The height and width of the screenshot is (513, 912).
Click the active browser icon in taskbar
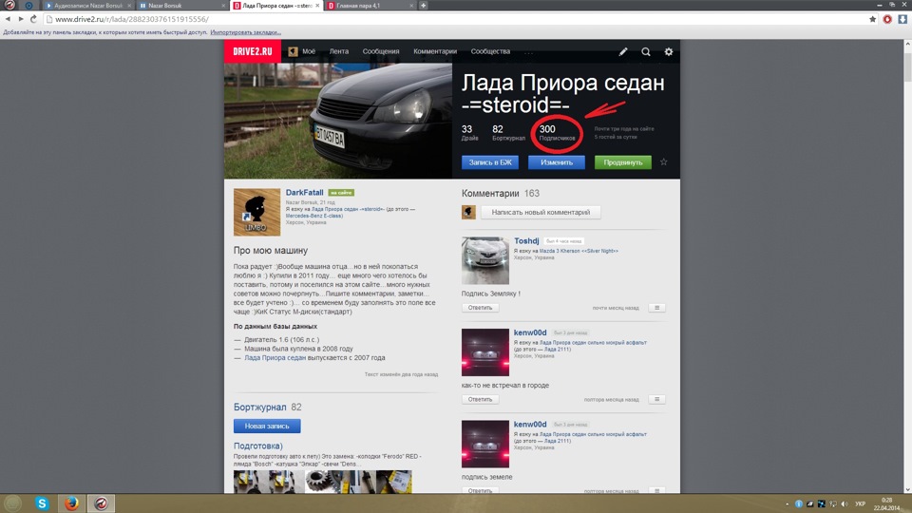coord(102,503)
